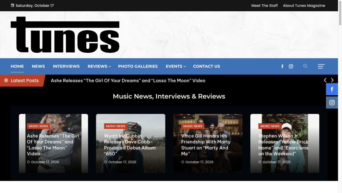Expand the Reviews dropdown menu
The image size is (342, 193).
(x=99, y=66)
